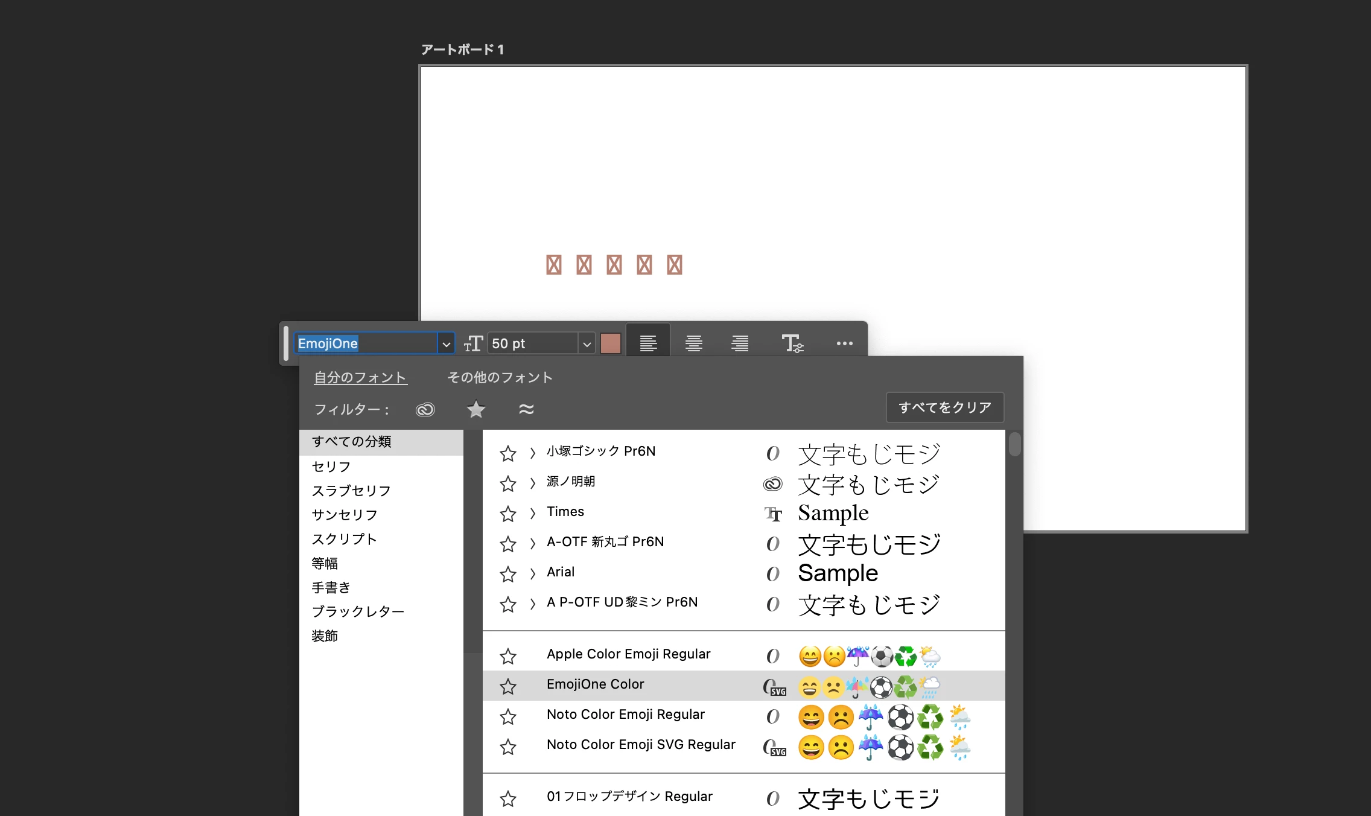Expand the Times font family chevron

[532, 514]
